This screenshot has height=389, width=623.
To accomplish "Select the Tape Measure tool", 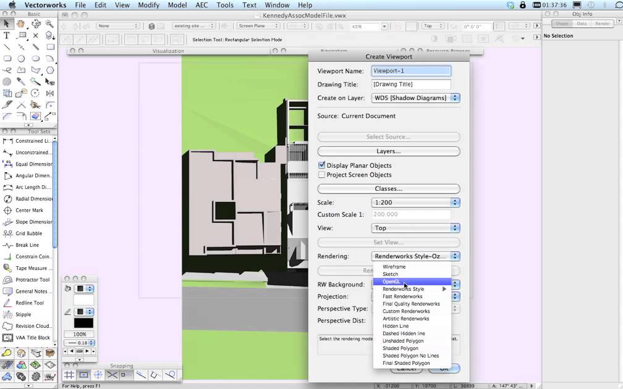I will (27, 268).
